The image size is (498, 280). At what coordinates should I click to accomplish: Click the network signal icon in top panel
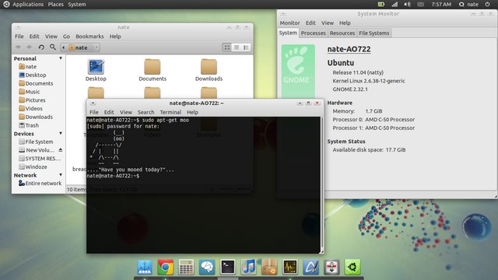pyautogui.click(x=395, y=4)
